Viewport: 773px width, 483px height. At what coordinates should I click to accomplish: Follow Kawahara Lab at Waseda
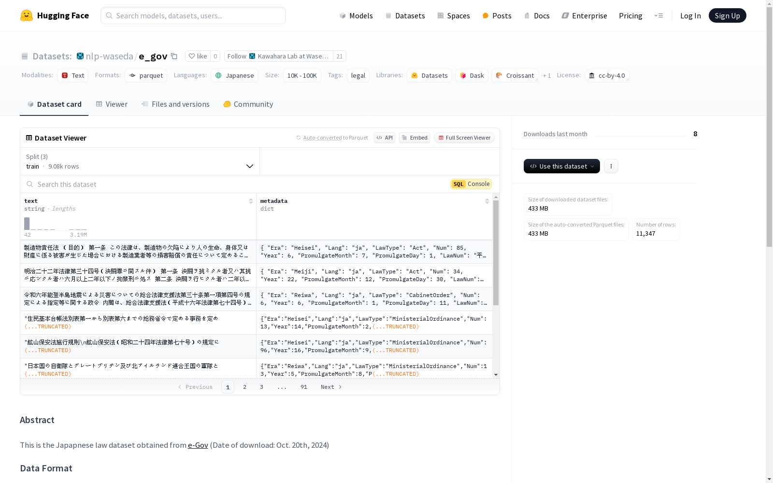click(279, 56)
